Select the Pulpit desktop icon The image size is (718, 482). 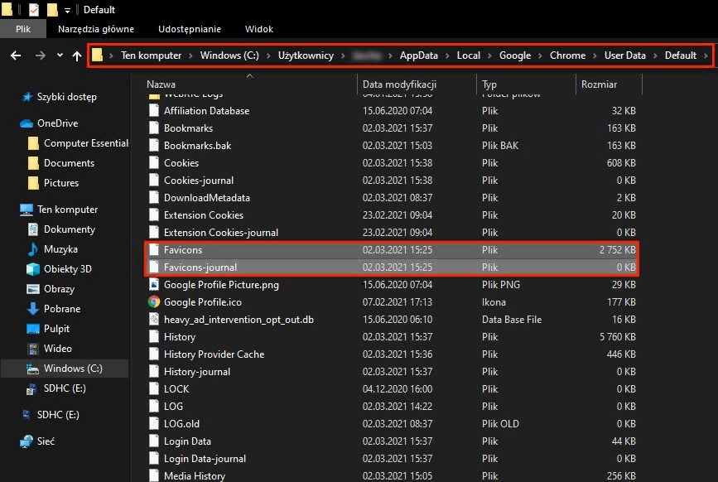[x=33, y=329]
